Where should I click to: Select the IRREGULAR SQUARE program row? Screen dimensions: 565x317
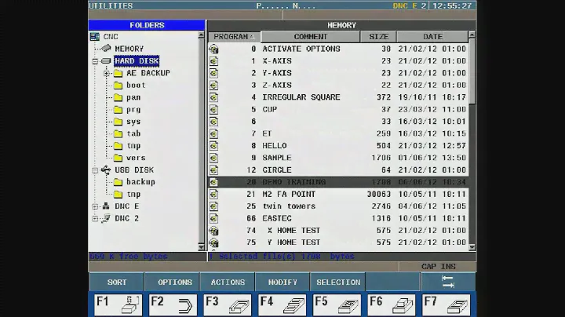(301, 97)
